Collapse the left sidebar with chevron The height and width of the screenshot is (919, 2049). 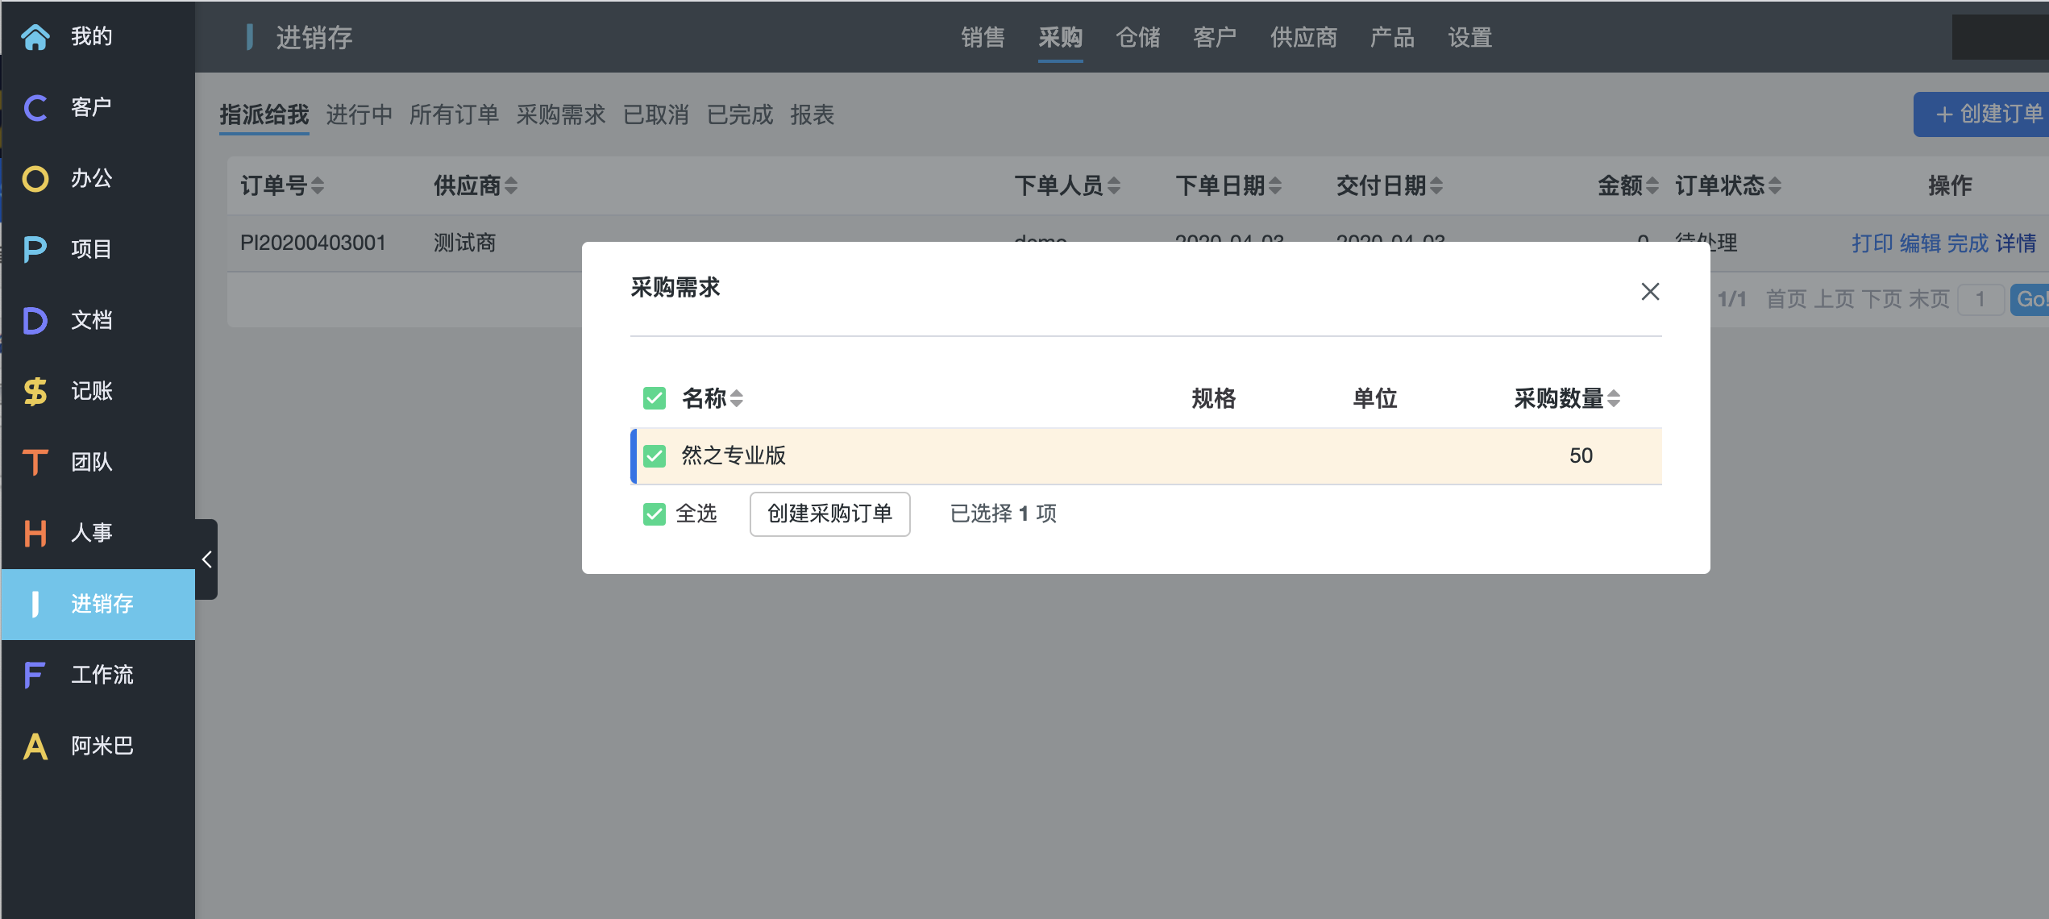click(x=207, y=559)
